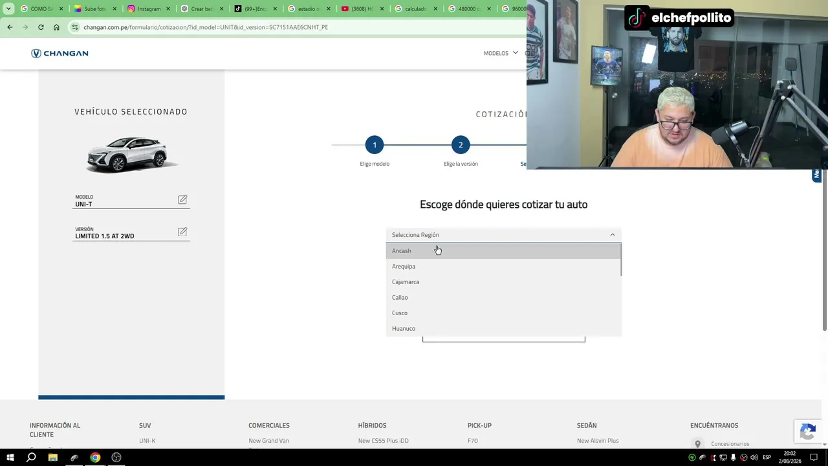Select Ancash from the region list

(503, 250)
